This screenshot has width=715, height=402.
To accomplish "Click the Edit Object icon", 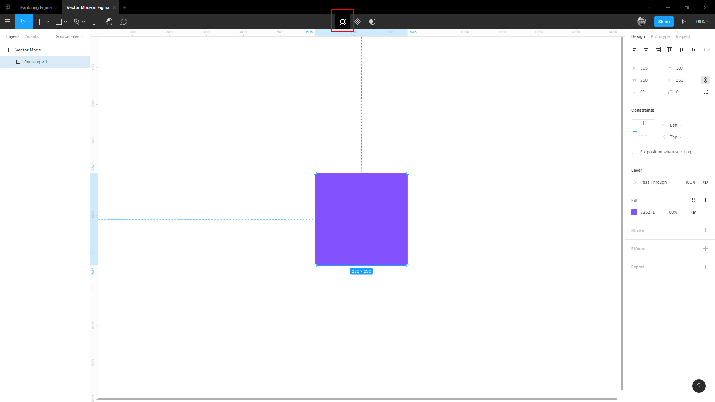I will click(x=343, y=22).
